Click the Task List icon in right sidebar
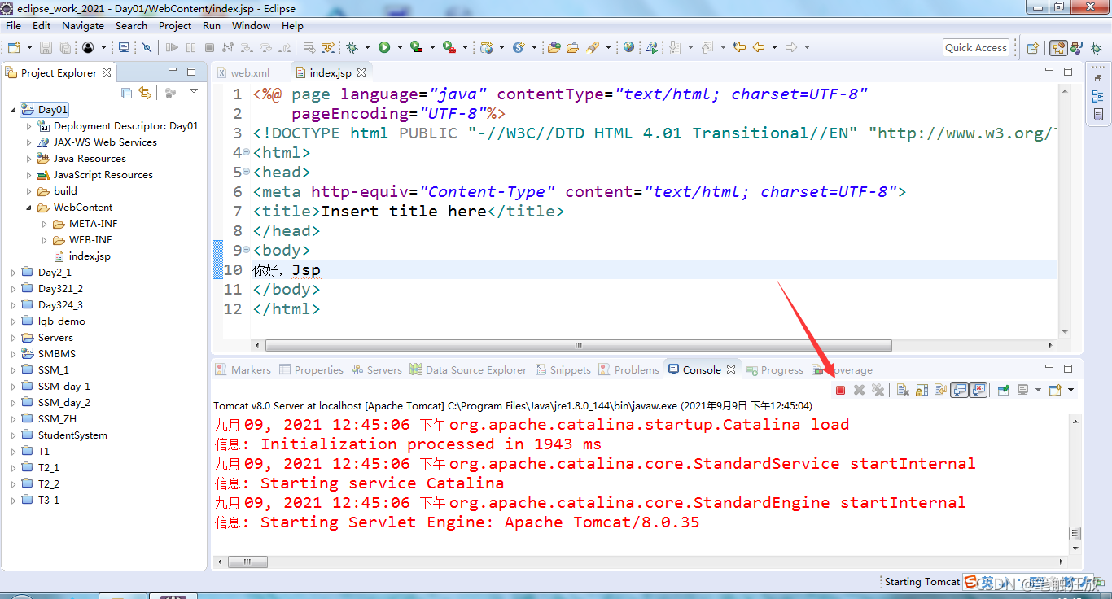This screenshot has height=599, width=1112. 1098,115
